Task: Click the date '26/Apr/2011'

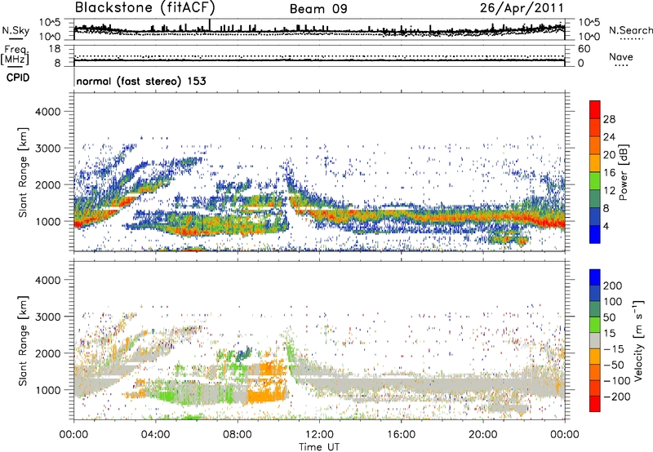Action: (x=522, y=8)
